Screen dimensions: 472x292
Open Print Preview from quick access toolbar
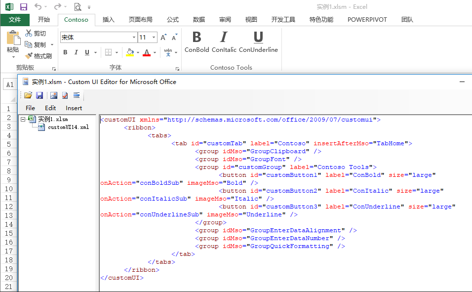tap(78, 6)
